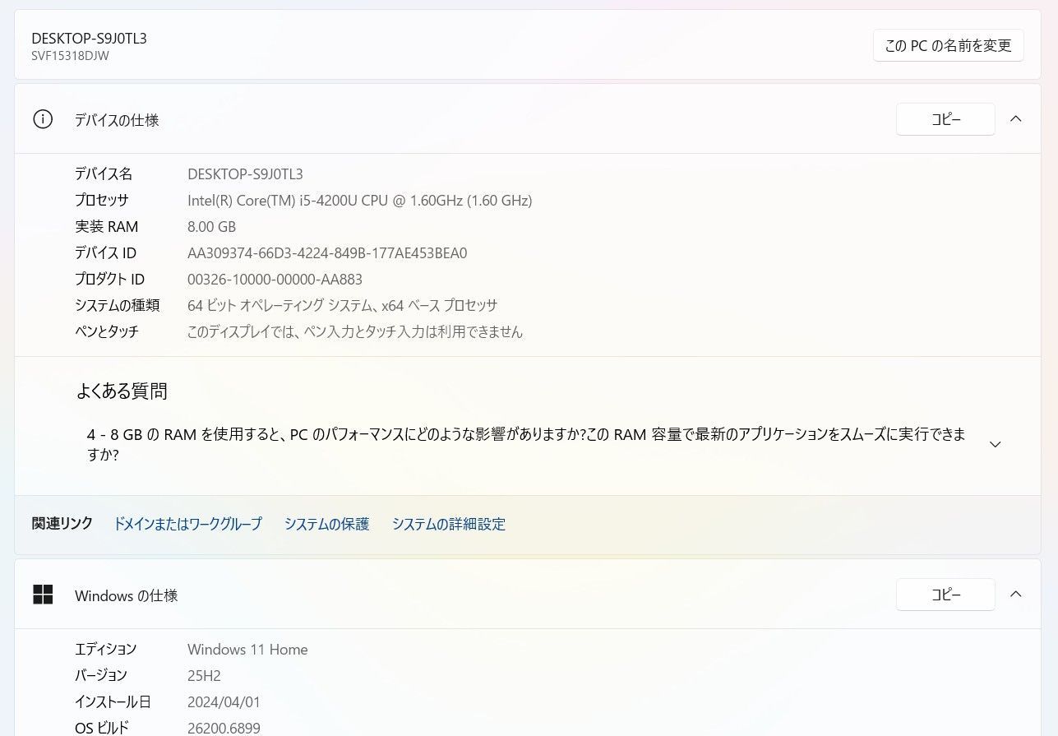Click the edition value Windows 11 Home

247,649
